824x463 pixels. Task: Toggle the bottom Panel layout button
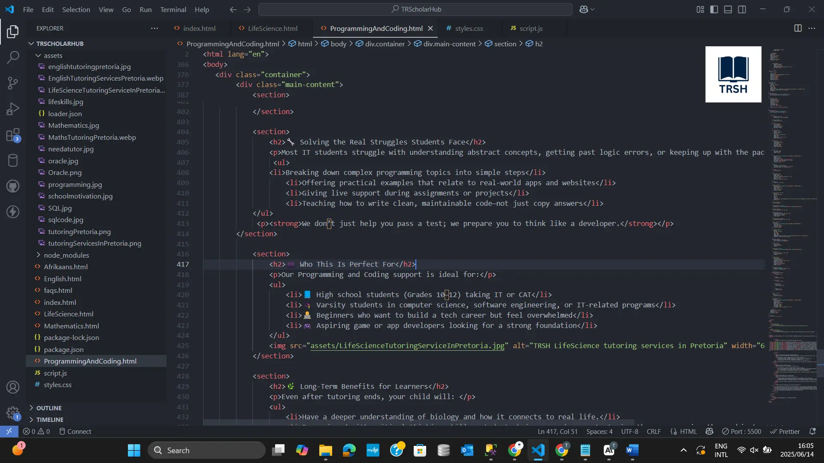click(x=728, y=9)
